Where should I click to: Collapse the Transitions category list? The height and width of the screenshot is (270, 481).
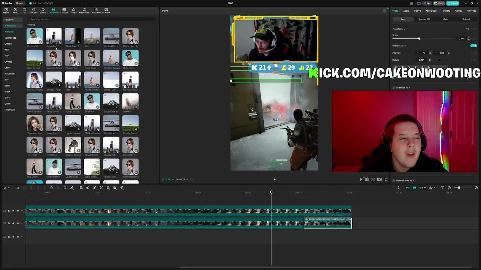pyautogui.click(x=20, y=25)
